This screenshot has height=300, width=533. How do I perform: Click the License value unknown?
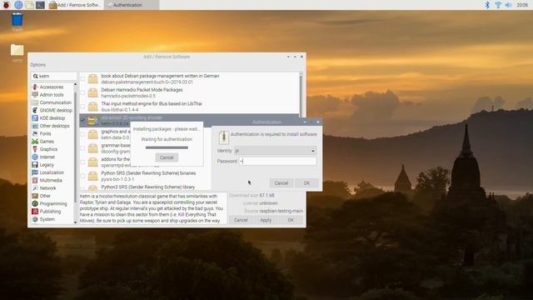(x=268, y=203)
